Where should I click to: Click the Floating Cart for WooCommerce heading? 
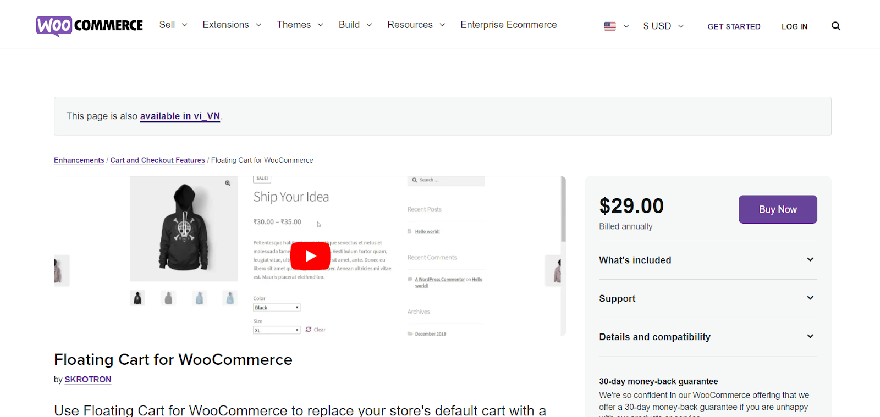click(173, 359)
